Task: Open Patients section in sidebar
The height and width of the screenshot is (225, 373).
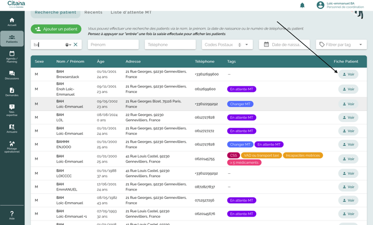Action: (x=12, y=38)
